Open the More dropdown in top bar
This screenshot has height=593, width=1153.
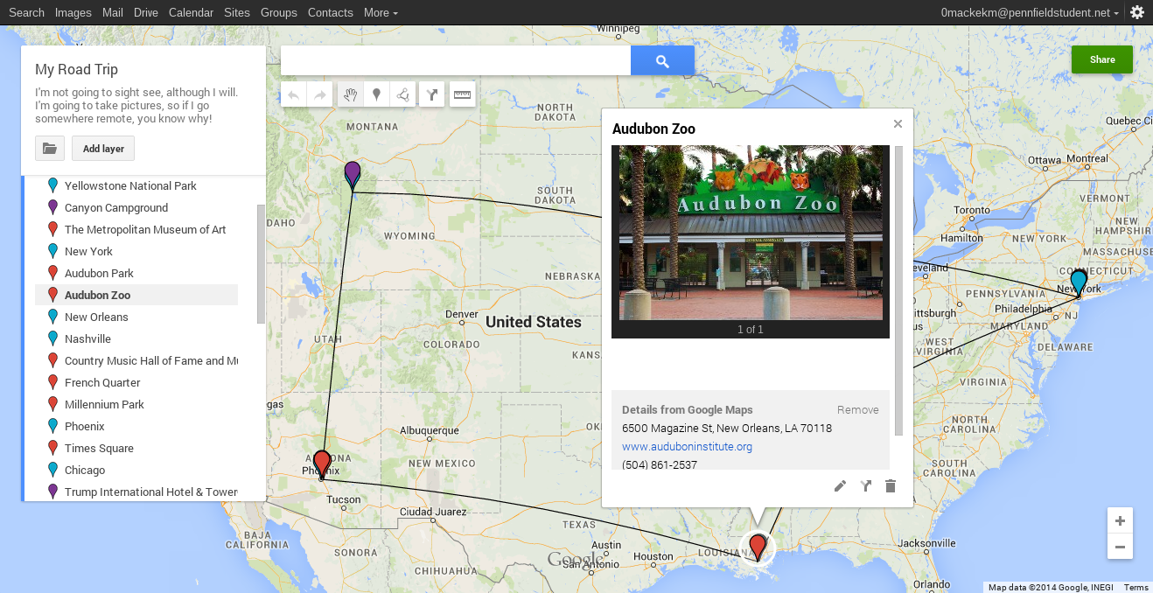pos(381,12)
